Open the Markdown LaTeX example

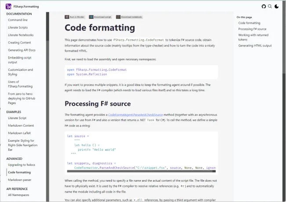[x=19, y=133]
